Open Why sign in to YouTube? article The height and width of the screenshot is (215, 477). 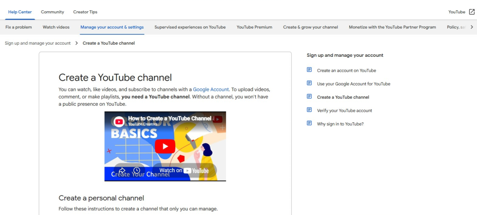[341, 124]
